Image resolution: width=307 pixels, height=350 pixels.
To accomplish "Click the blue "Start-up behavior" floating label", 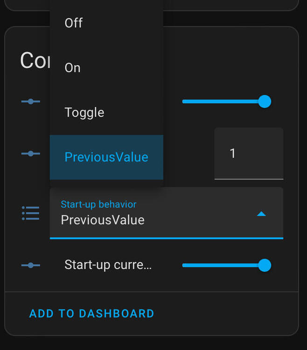I will pyautogui.click(x=98, y=204).
